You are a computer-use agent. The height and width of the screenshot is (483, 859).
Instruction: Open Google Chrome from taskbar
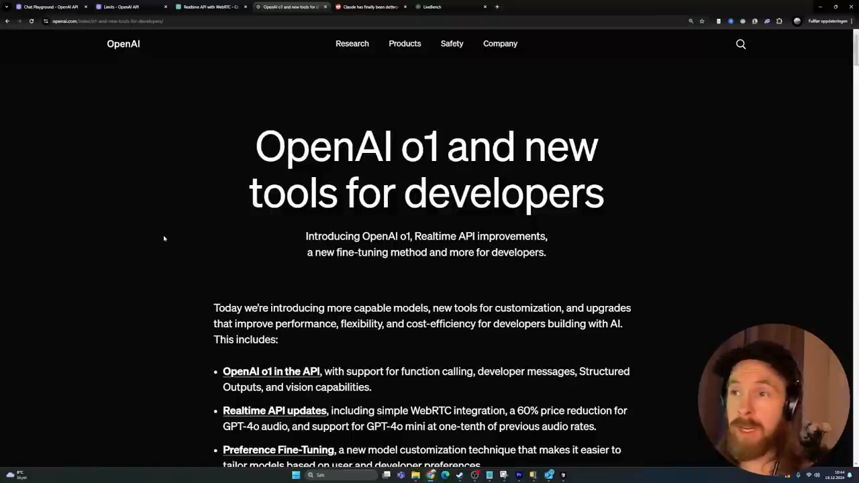430,475
